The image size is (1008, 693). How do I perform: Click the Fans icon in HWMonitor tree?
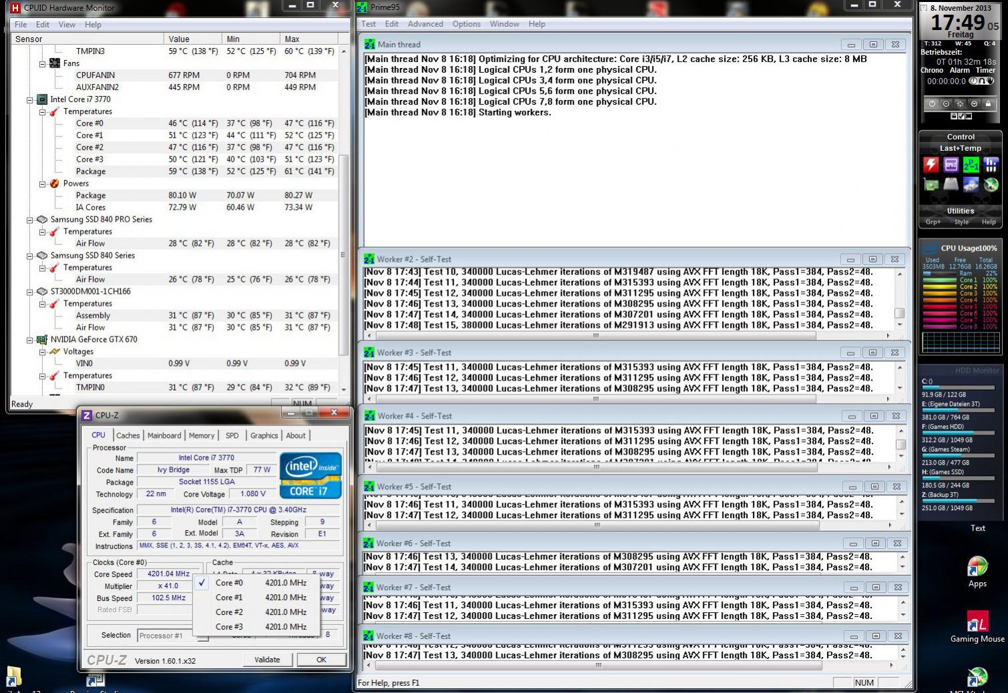tap(55, 63)
